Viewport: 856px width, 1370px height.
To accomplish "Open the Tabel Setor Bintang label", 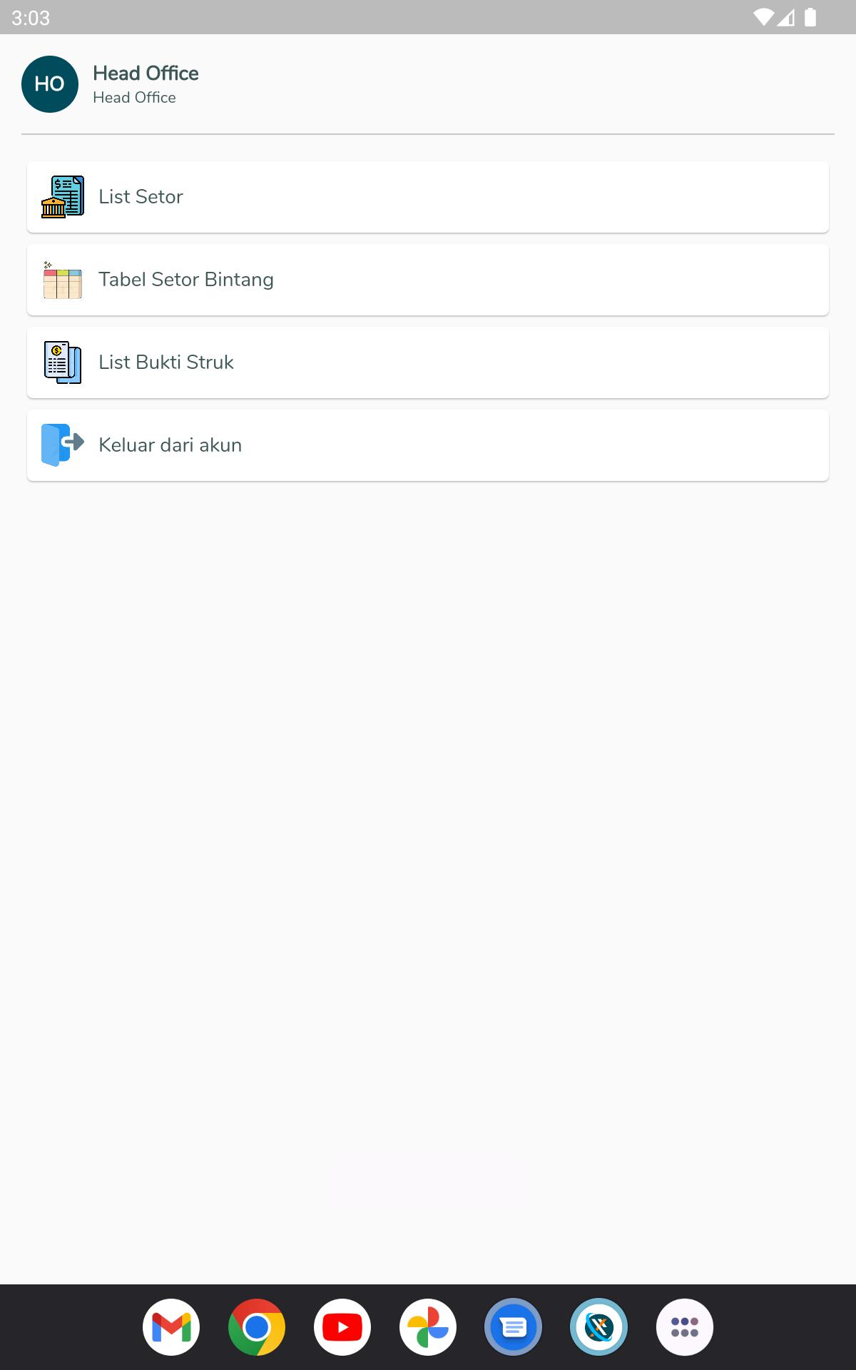I will coord(186,280).
